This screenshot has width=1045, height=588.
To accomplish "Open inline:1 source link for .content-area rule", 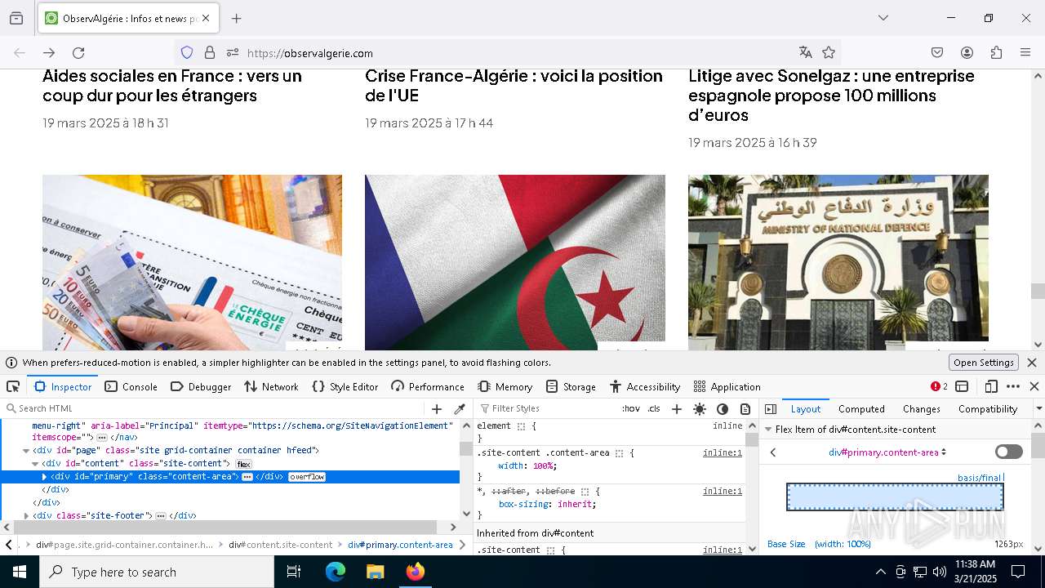I will click(723, 452).
